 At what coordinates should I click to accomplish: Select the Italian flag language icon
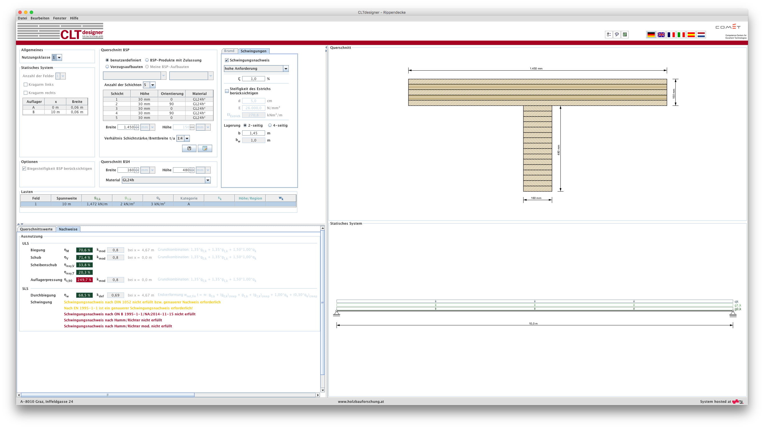click(x=681, y=35)
